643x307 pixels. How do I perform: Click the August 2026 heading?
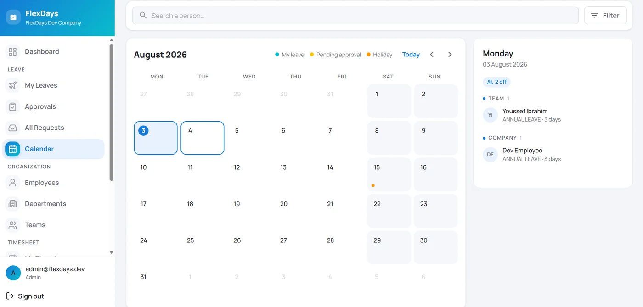point(160,55)
